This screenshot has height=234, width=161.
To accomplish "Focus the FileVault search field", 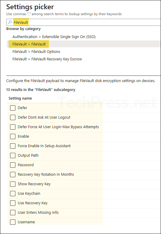I will (84, 22).
